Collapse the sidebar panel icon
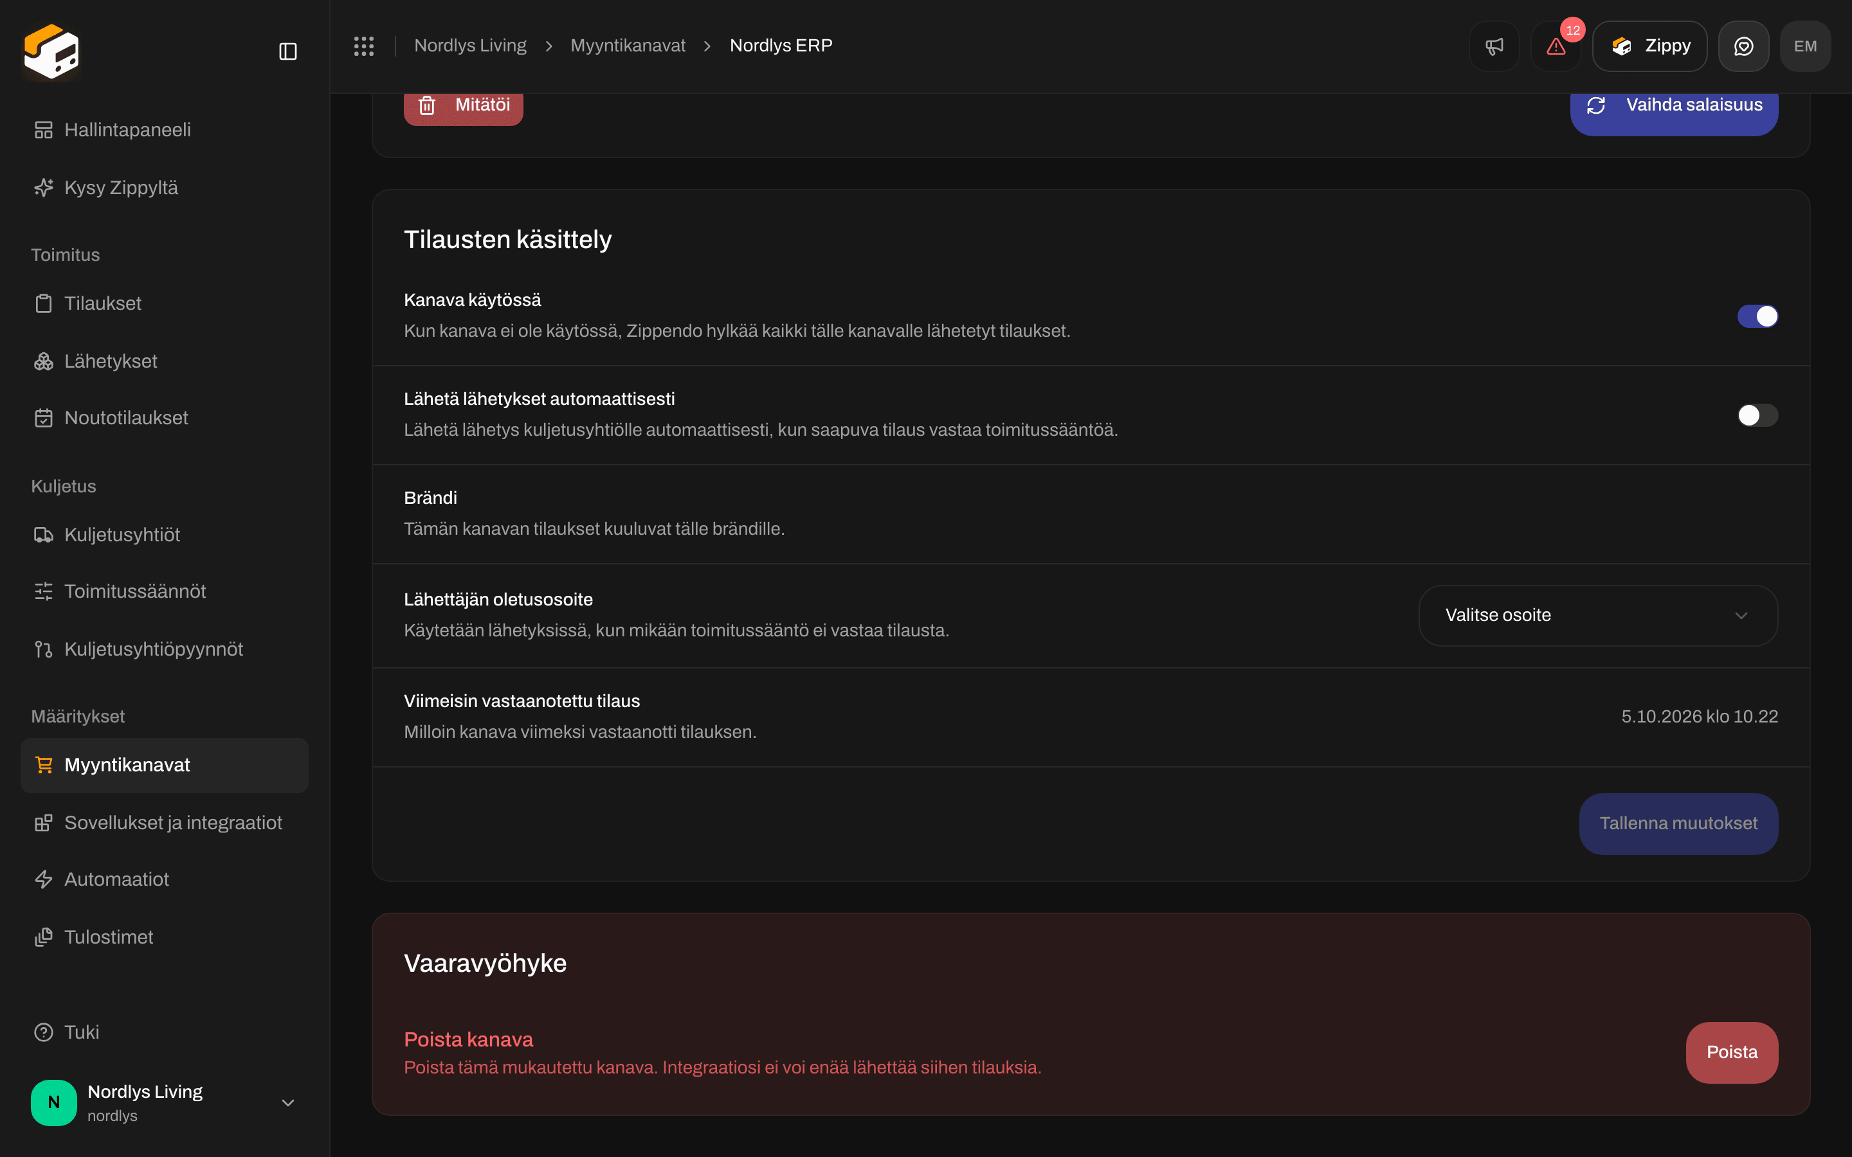Screen dimensions: 1852x1157 (x=287, y=51)
